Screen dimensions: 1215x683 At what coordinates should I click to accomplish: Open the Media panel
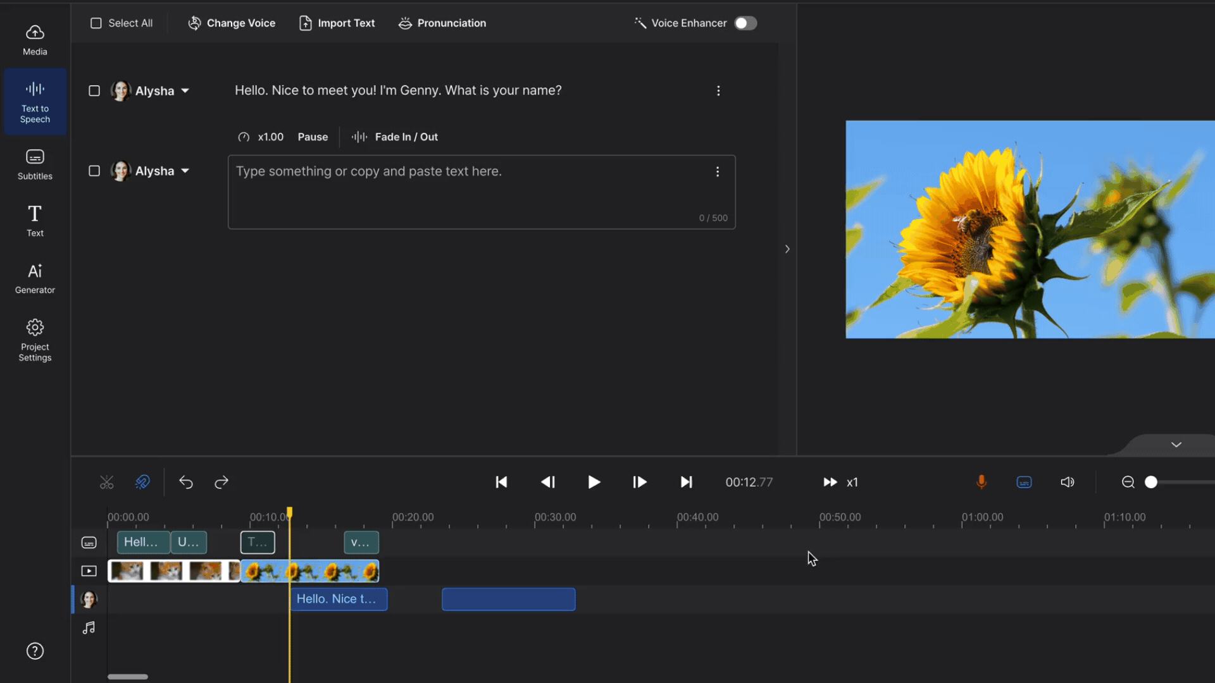35,40
